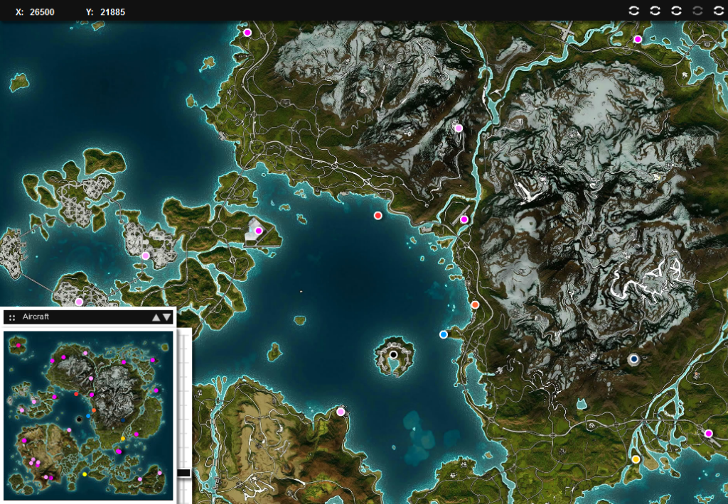
Task: Click the minimap thumbnail in the Aircraft panel
Action: tap(88, 415)
